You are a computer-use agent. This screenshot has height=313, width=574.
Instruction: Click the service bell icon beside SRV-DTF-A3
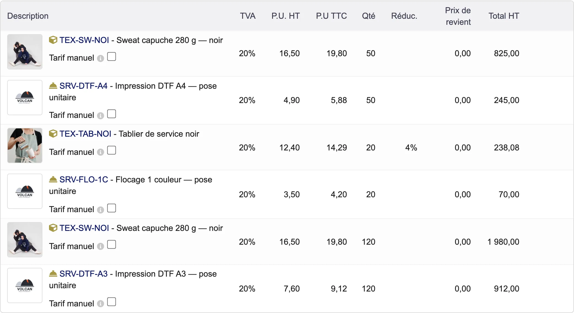tap(53, 274)
